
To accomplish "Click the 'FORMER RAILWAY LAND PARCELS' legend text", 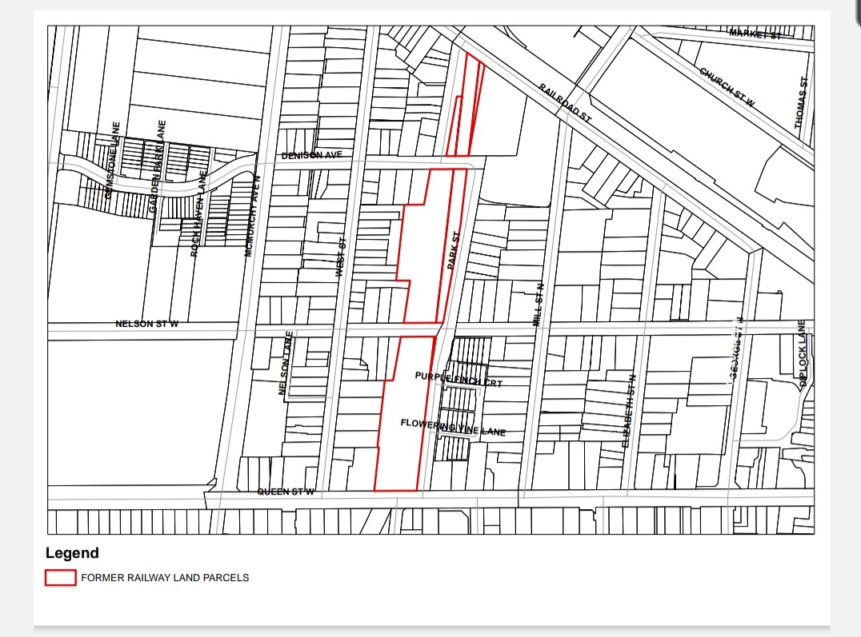I will 165,577.
